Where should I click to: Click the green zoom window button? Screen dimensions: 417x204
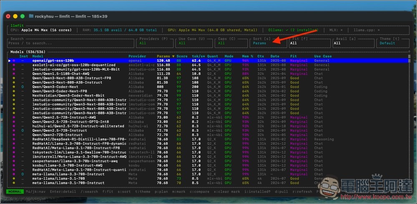(23, 16)
